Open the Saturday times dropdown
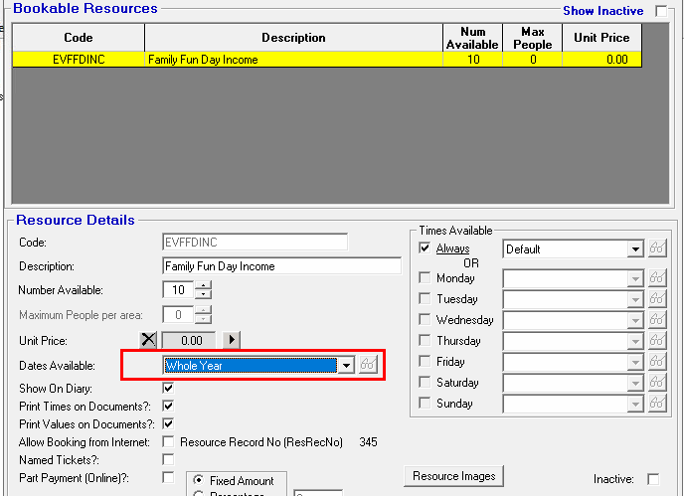684x496 pixels. [635, 383]
